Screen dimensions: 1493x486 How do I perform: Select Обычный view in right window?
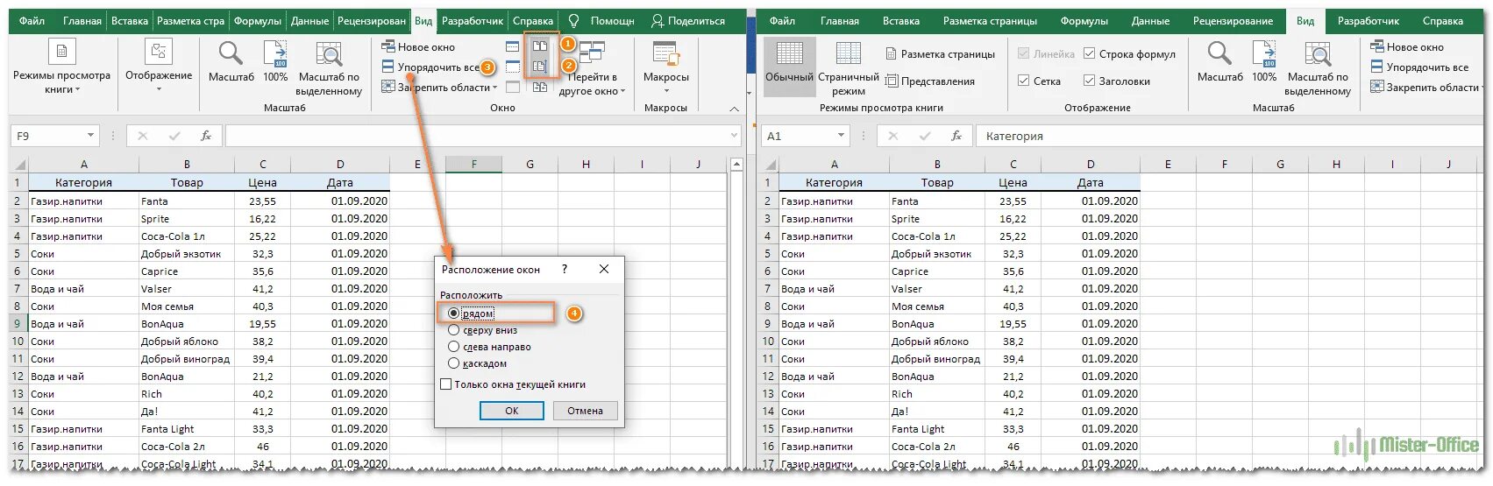pyautogui.click(x=790, y=67)
